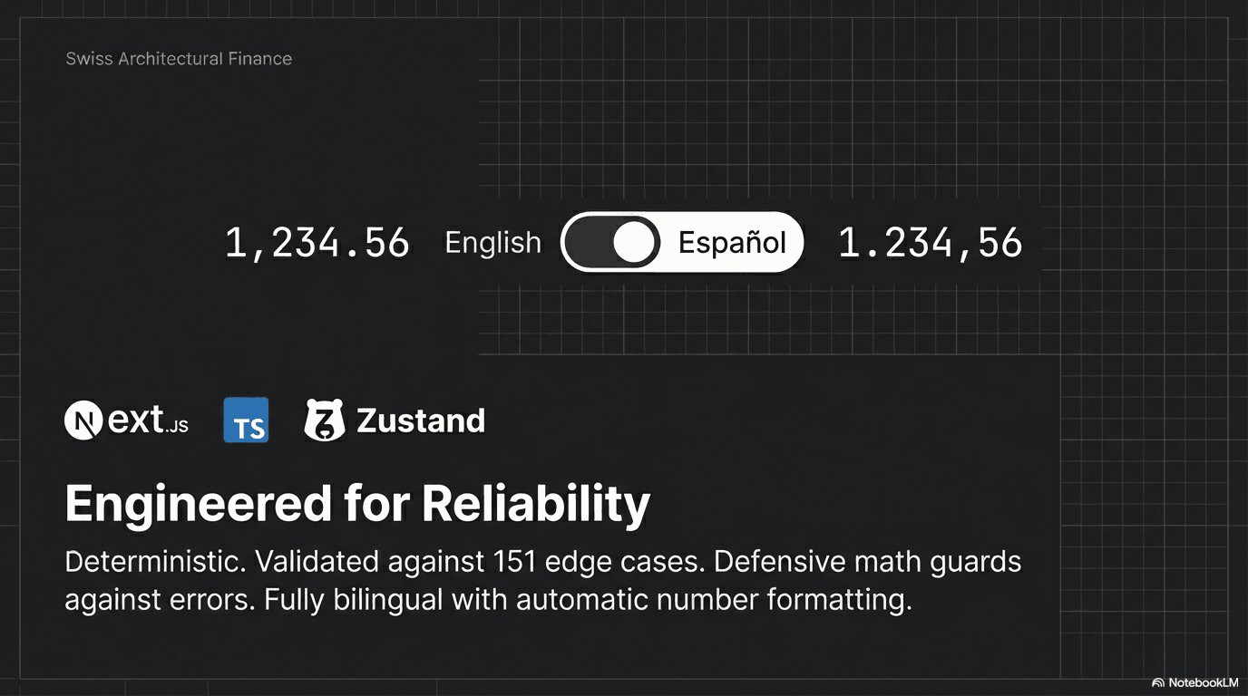Click the NotebookLM logo icon
Screen dimensions: 1248x696
tap(1158, 682)
